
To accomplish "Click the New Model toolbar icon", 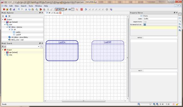I will (x=4, y=9).
